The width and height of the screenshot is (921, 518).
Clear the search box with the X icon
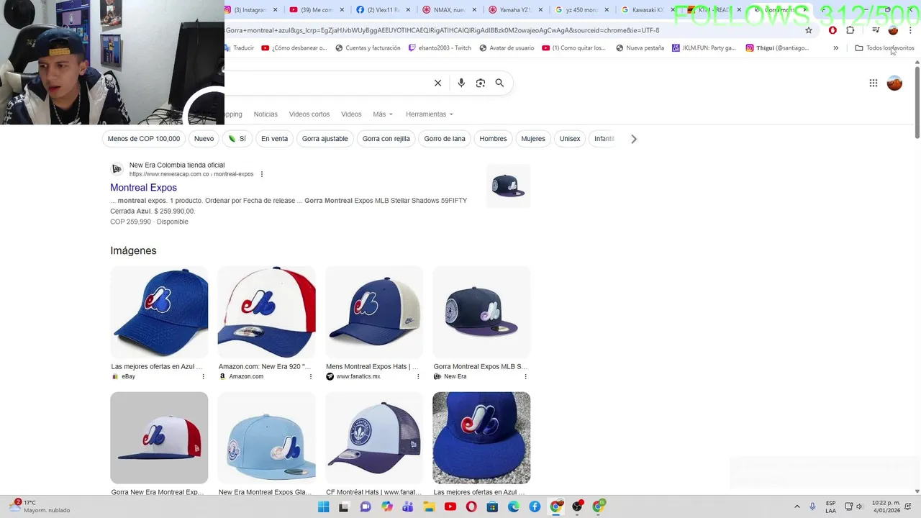click(x=437, y=83)
